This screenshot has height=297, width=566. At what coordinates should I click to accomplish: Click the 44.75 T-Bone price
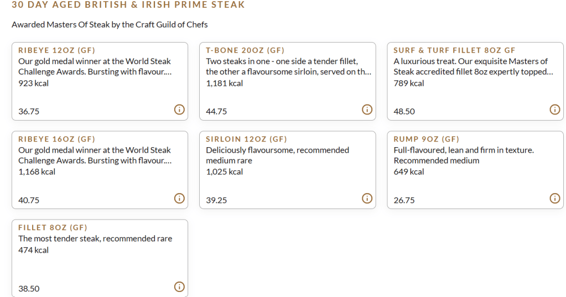pos(216,112)
